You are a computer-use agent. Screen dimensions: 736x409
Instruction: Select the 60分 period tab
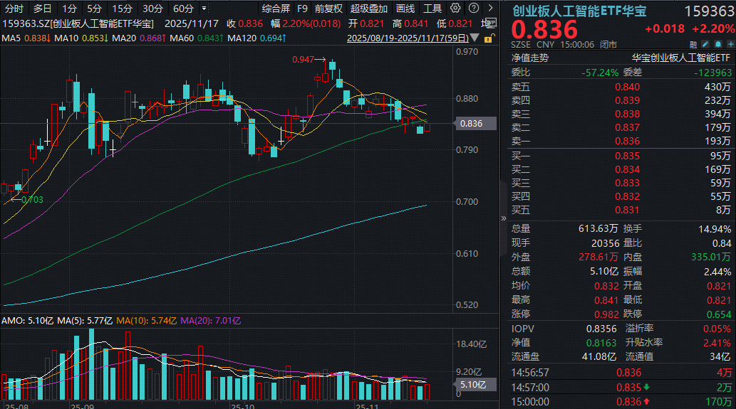point(183,9)
